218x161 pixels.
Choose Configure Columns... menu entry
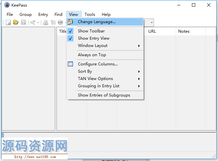pyautogui.click(x=105, y=64)
